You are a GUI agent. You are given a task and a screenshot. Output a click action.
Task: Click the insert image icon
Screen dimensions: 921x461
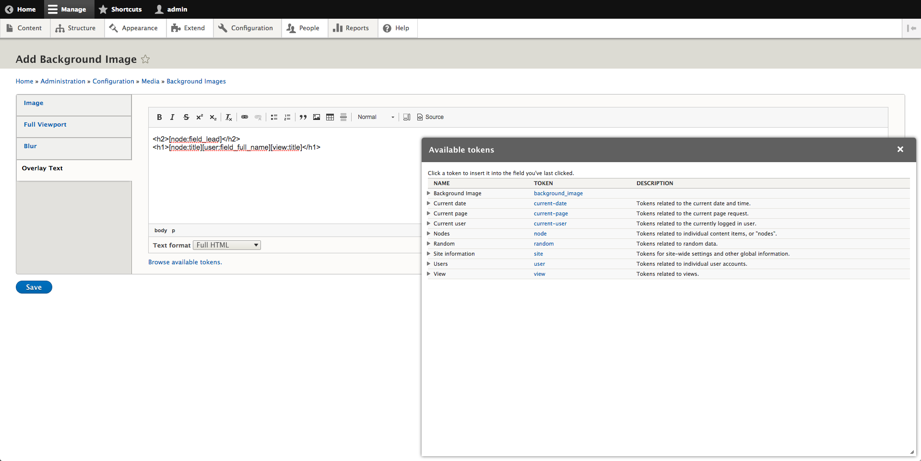click(317, 117)
